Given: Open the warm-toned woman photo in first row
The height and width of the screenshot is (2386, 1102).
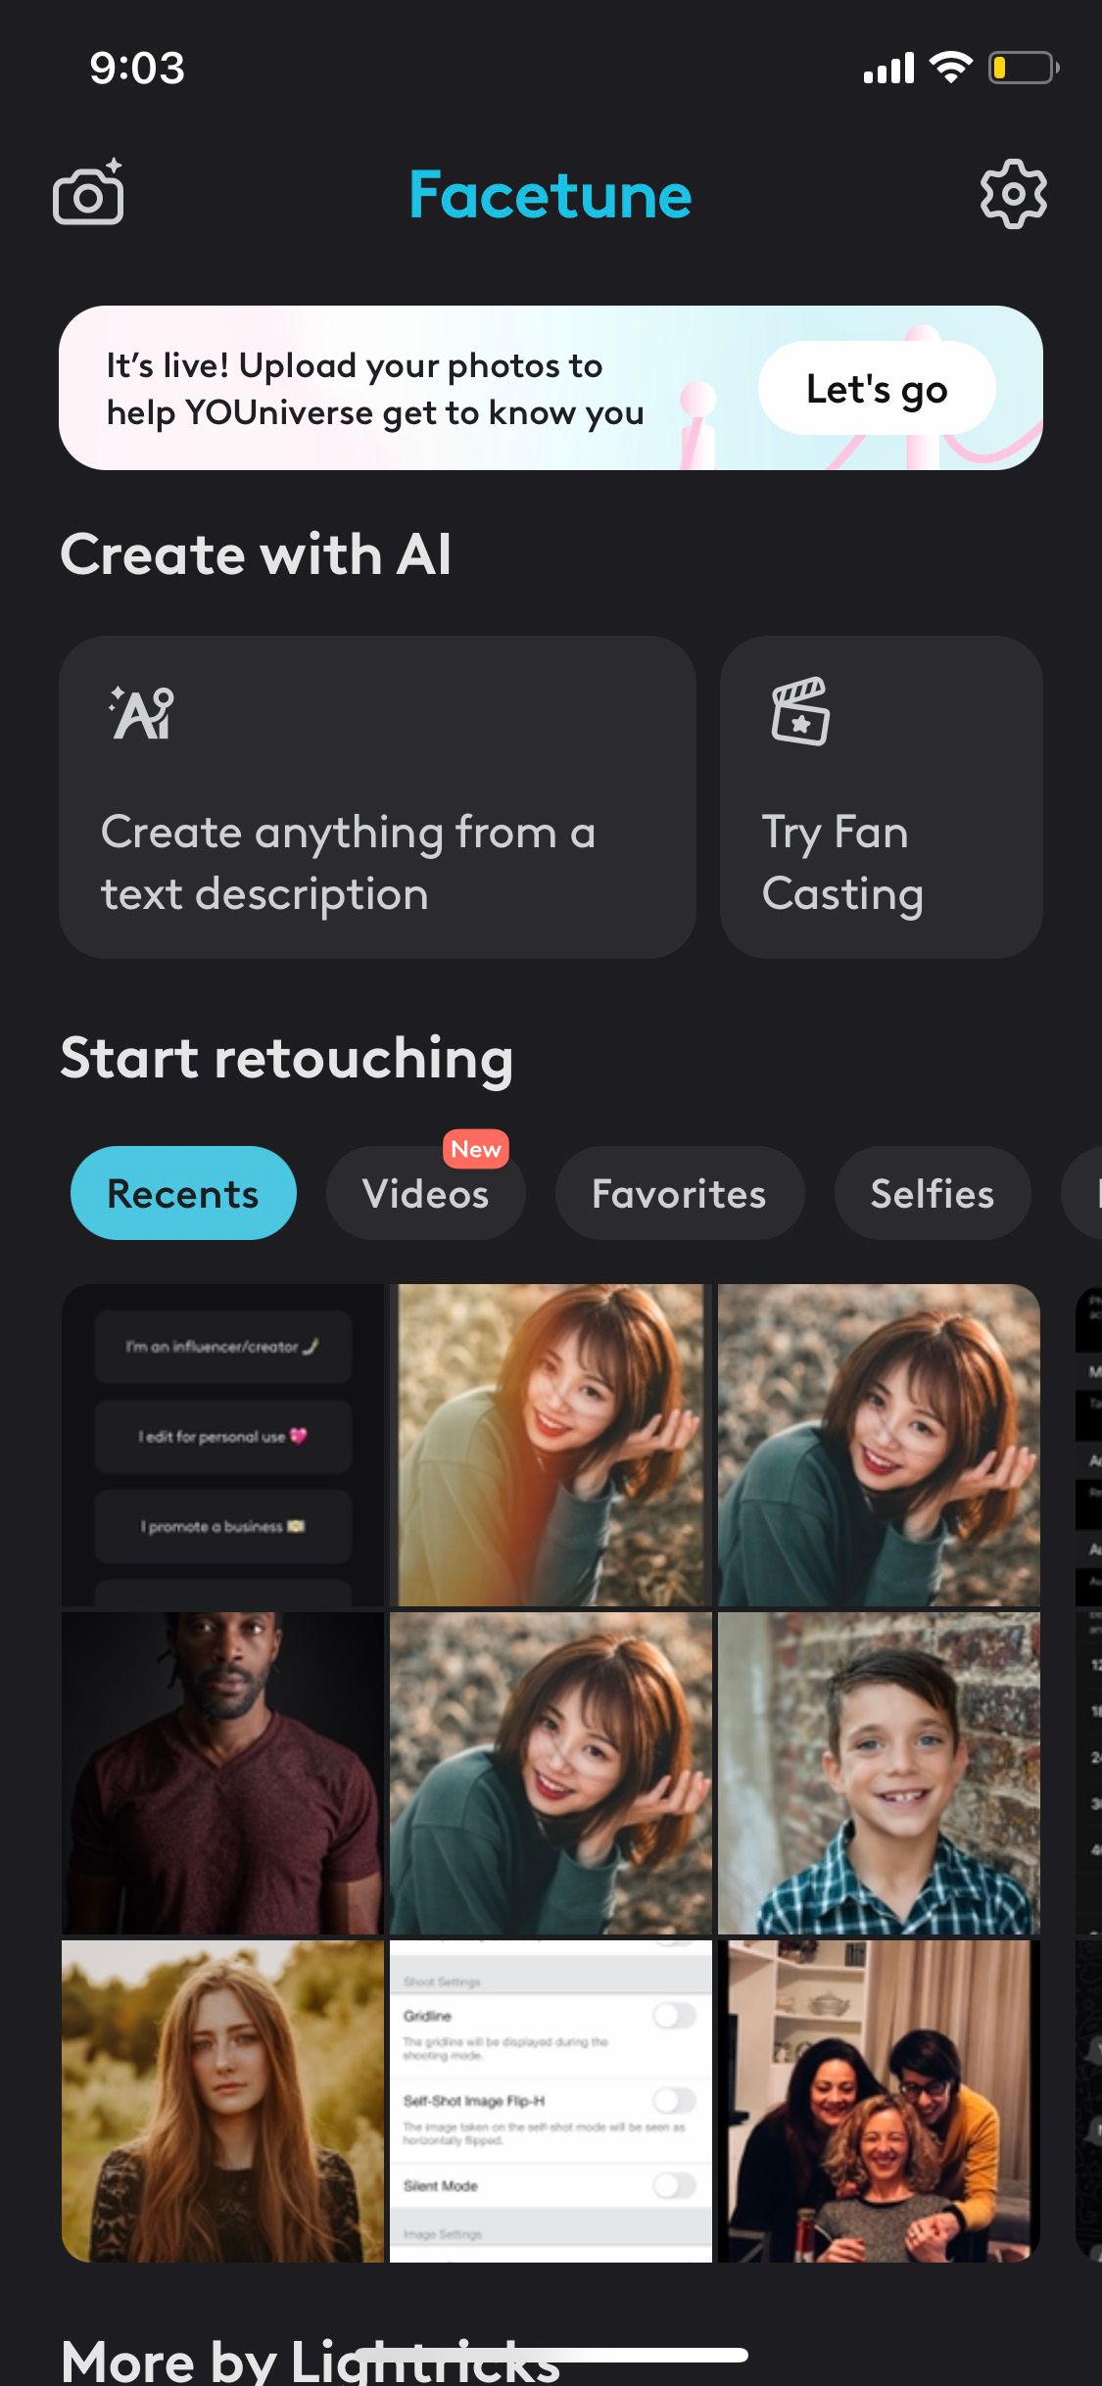Looking at the screenshot, I should tap(551, 1445).
